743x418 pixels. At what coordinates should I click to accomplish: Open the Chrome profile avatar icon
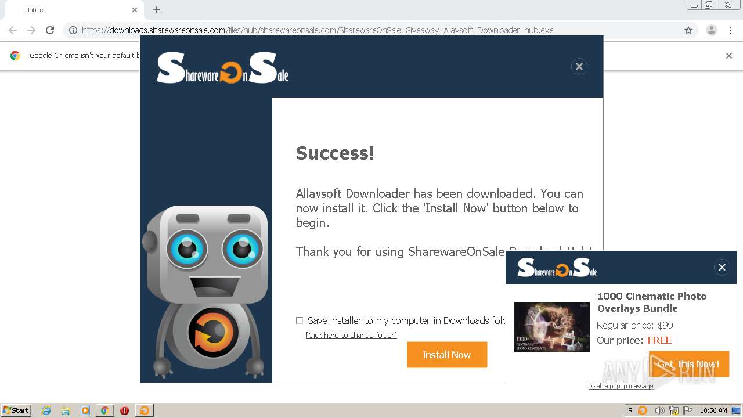coord(711,30)
